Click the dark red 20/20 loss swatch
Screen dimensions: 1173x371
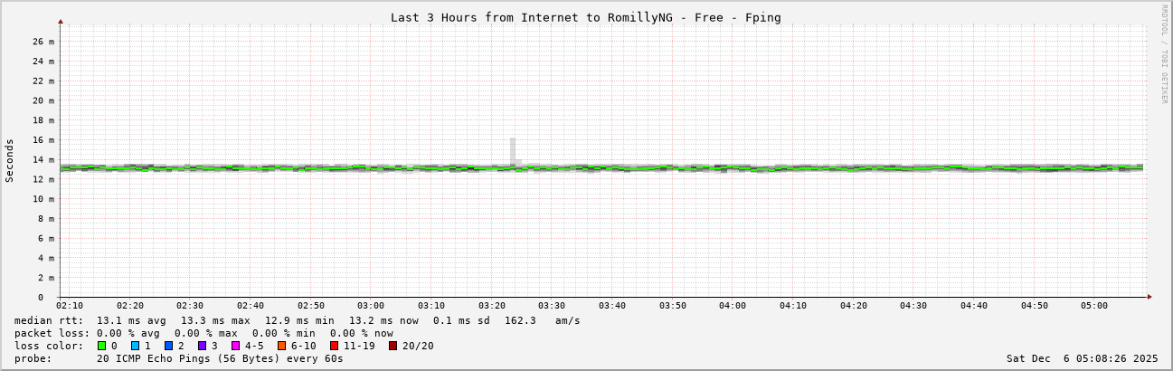[393, 346]
